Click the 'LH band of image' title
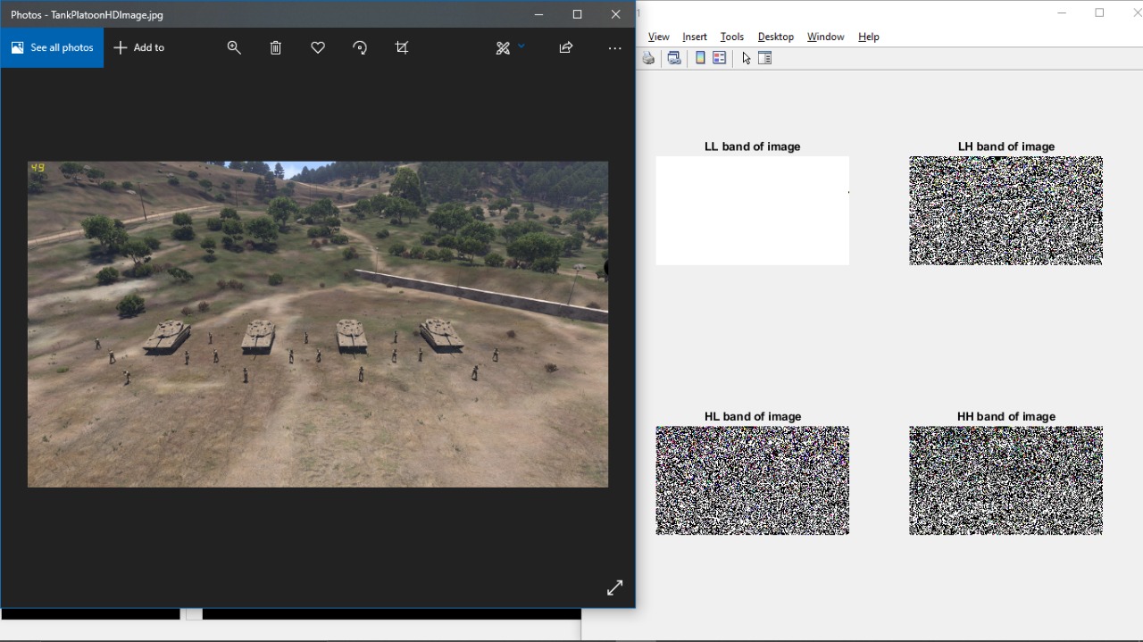1143x642 pixels. point(1006,146)
